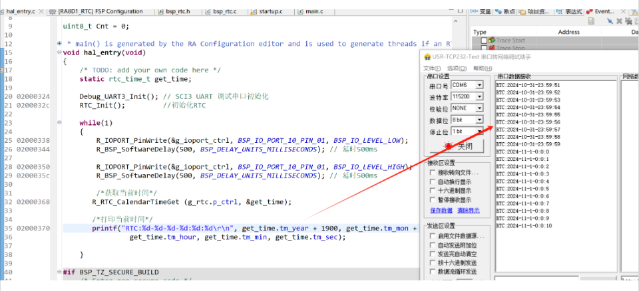Toggle the 启用文件数据源 checkbox
The height and width of the screenshot is (291, 639).
(433, 236)
